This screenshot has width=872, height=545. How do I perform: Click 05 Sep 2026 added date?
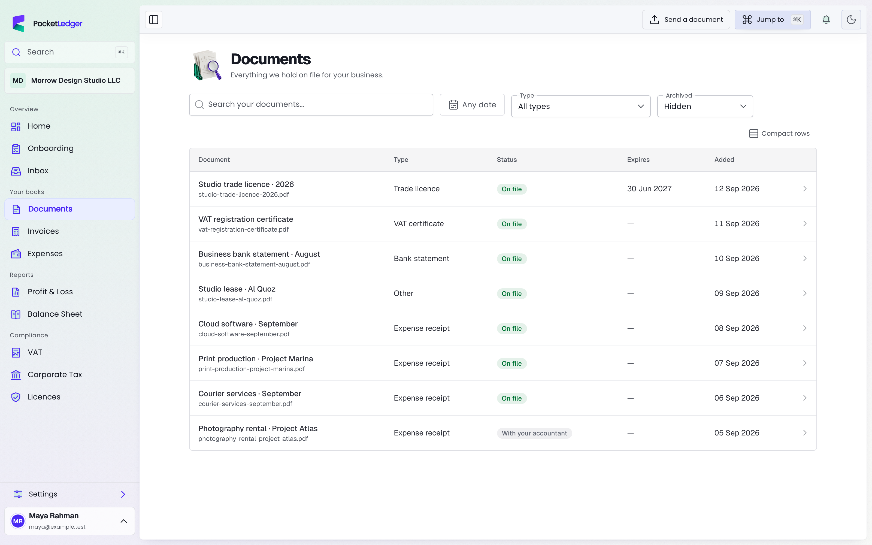point(737,433)
